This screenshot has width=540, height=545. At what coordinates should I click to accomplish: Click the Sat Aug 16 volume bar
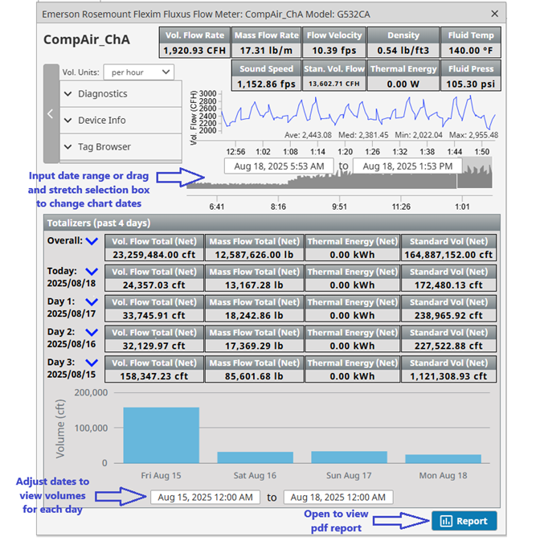(248, 457)
